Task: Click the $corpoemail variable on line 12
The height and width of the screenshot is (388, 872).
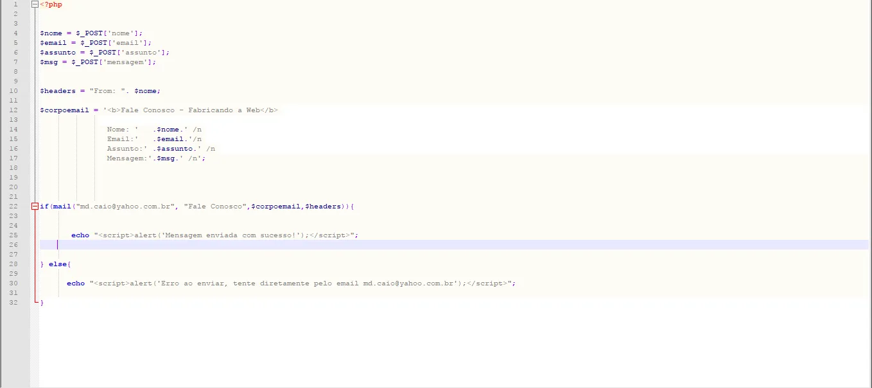Action: pos(64,110)
